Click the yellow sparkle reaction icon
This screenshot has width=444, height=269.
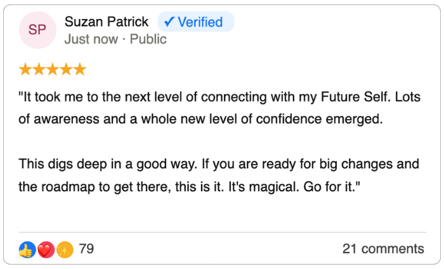click(x=64, y=249)
